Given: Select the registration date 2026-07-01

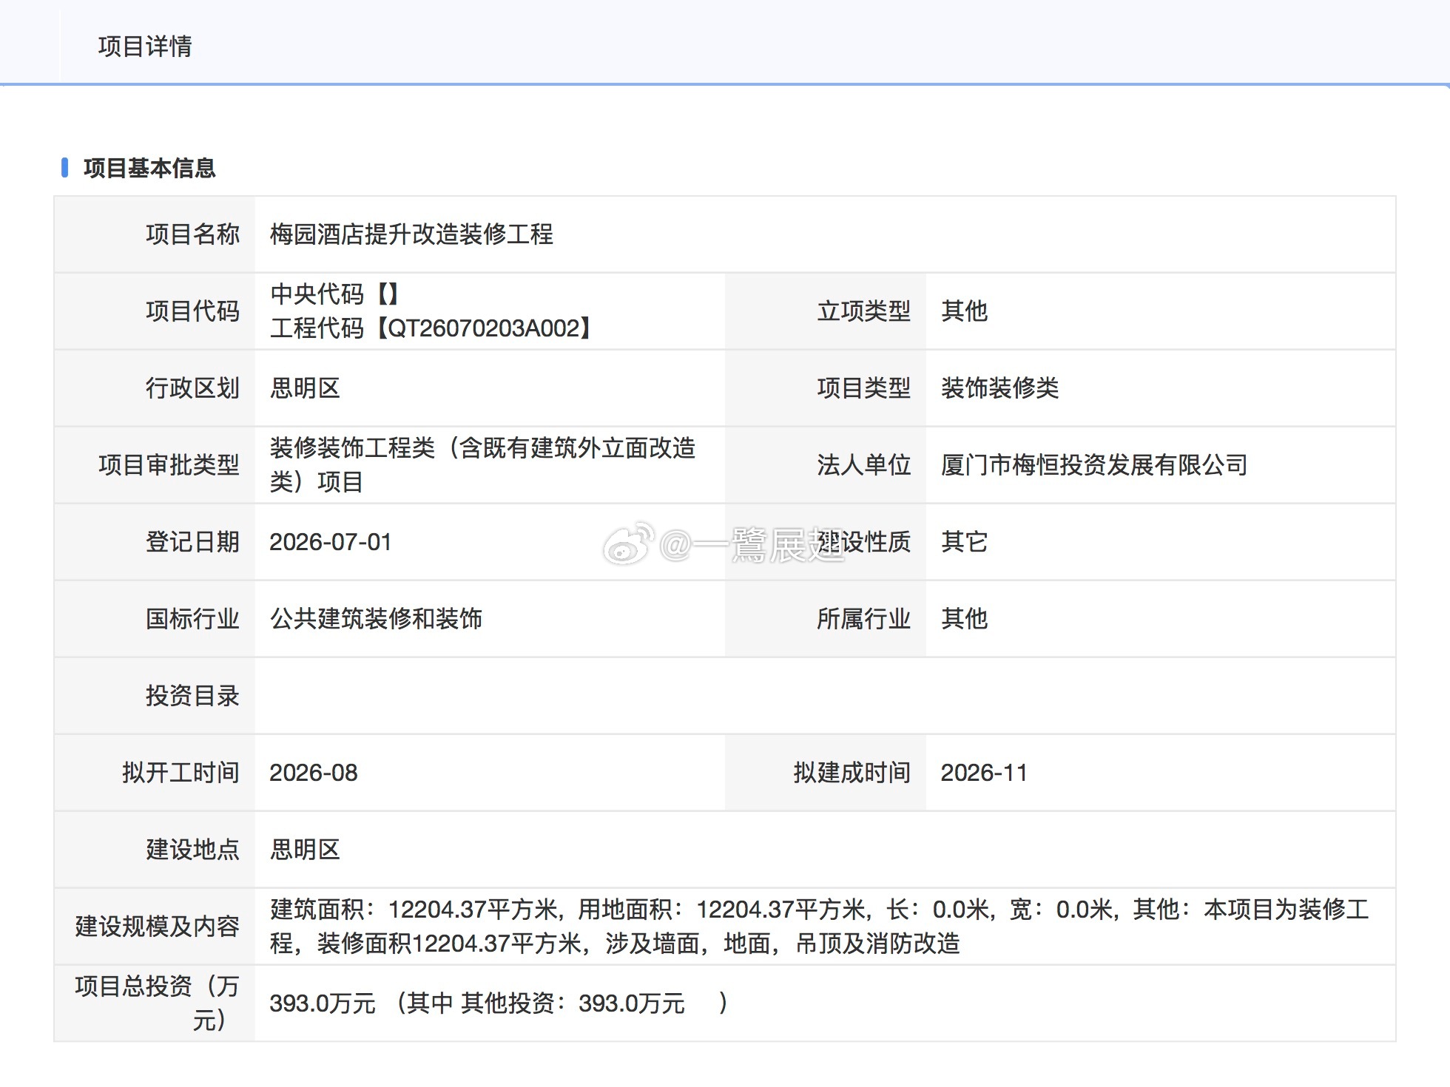Looking at the screenshot, I should 330,542.
